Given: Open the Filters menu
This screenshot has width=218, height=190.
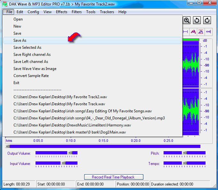Looking at the screenshot, I should tap(77, 12).
